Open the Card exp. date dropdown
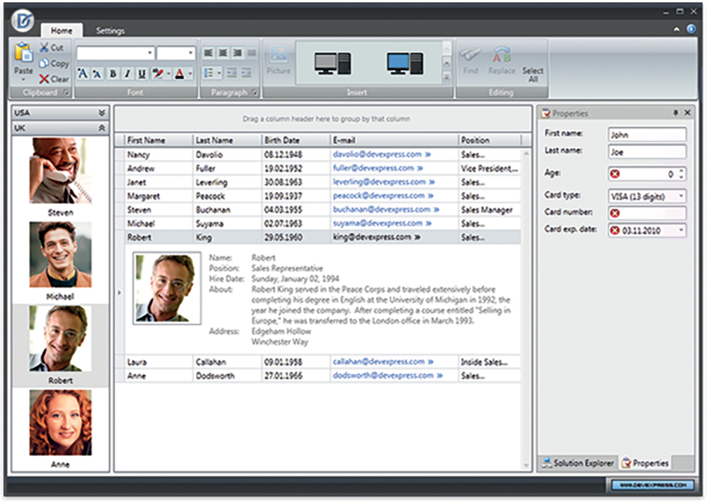 tap(681, 230)
